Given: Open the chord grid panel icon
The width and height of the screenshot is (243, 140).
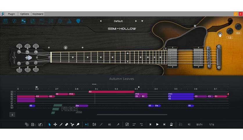Looking at the screenshot, I should (x=33, y=21).
